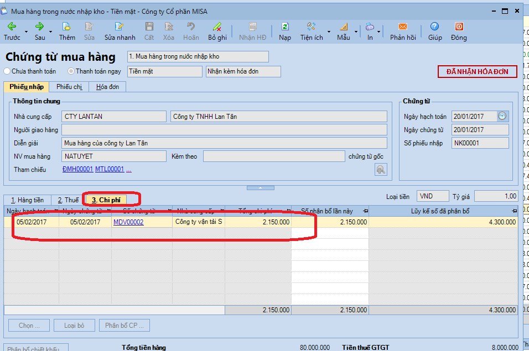529x351 pixels.
Task: Open the MDV00002 voucher link
Action: coord(128,222)
